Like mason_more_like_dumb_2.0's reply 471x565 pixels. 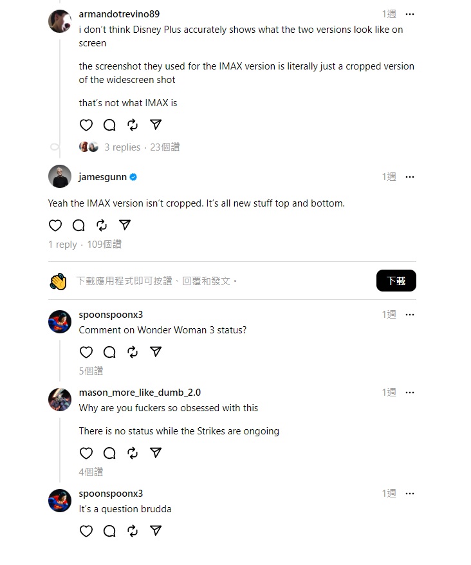click(x=86, y=453)
